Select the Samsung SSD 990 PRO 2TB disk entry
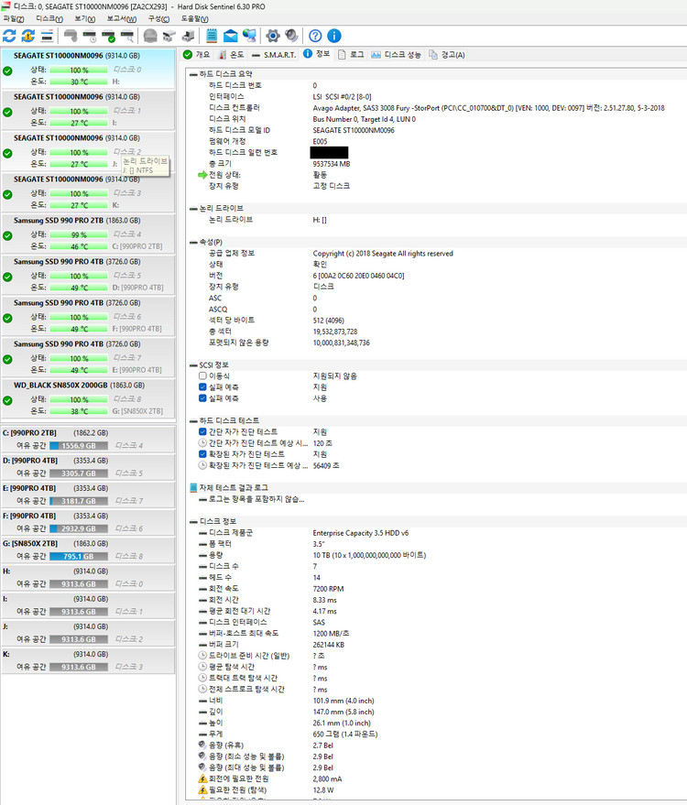Viewport: 687px width, 805px height. [88, 234]
